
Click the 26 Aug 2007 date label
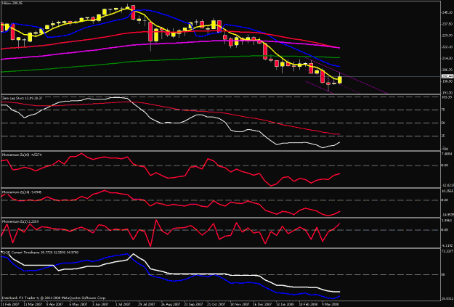(170, 305)
